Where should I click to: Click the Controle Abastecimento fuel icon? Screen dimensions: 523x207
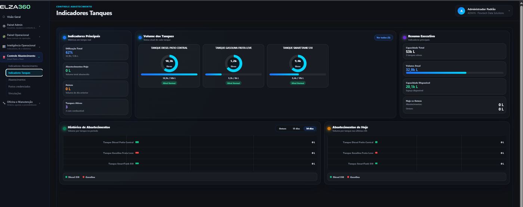pos(4,57)
